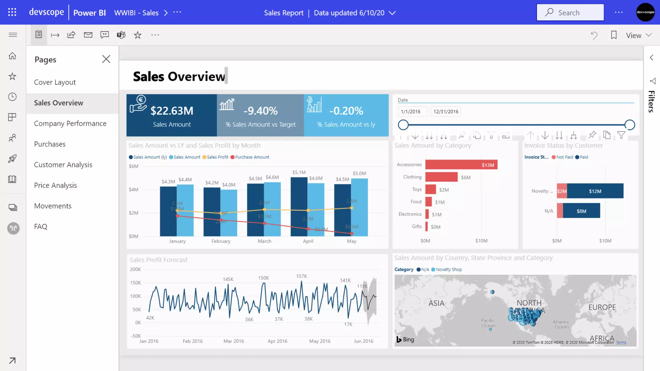The width and height of the screenshot is (660, 371).
Task: Click the Chat in Teams icon
Action: tap(121, 35)
